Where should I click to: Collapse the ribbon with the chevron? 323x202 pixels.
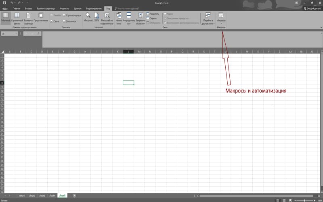click(321, 27)
